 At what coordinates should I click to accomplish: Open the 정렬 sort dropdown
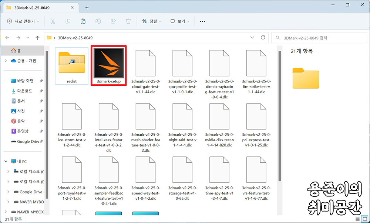tap(151, 21)
